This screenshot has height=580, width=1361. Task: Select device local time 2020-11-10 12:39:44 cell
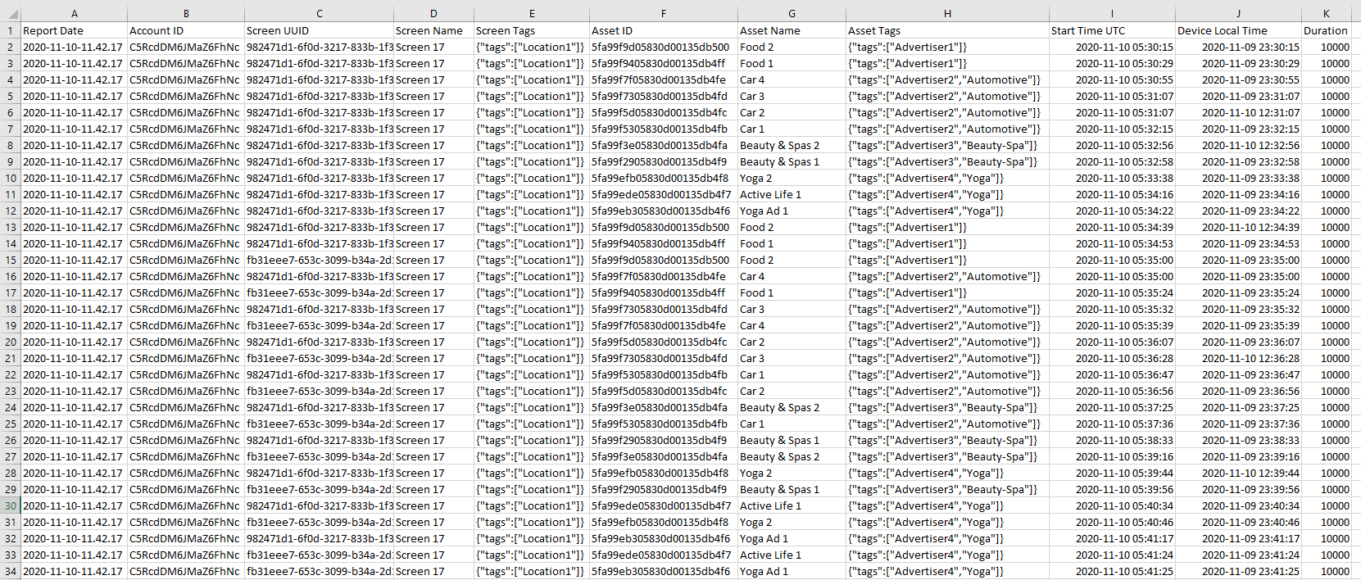pyautogui.click(x=1238, y=473)
